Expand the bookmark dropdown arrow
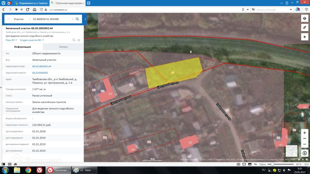This screenshot has height=174, width=310. [247, 10]
